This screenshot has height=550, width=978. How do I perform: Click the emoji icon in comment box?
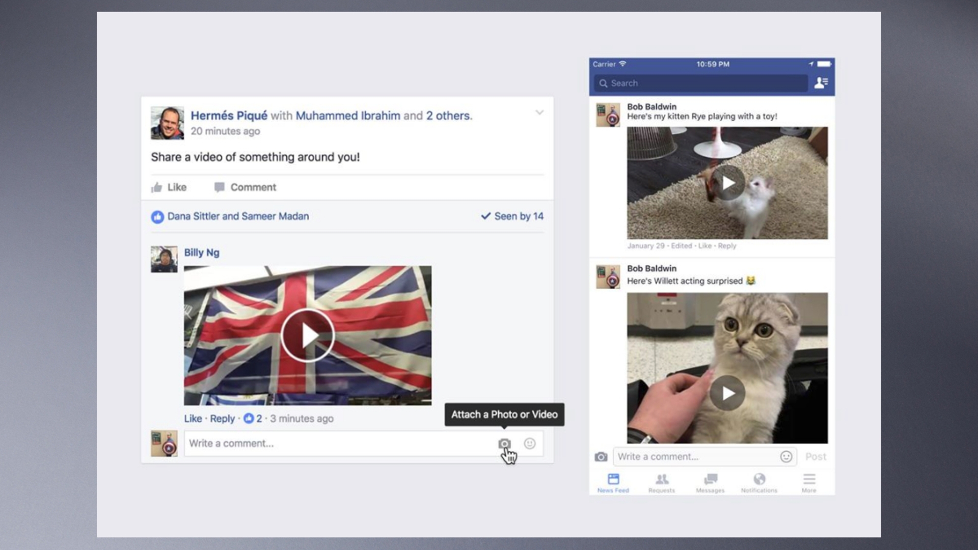530,443
